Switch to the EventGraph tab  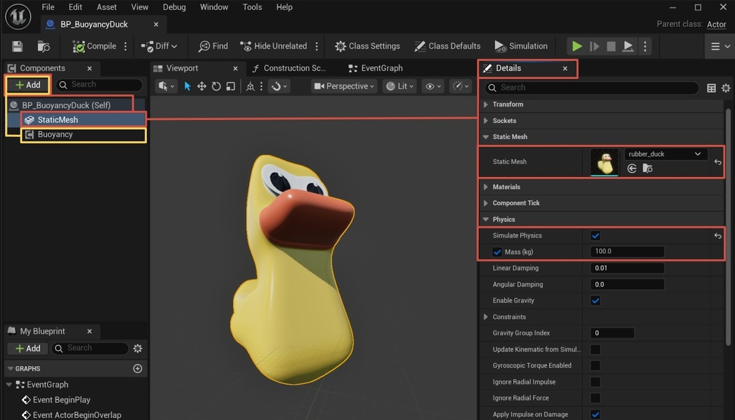point(381,68)
